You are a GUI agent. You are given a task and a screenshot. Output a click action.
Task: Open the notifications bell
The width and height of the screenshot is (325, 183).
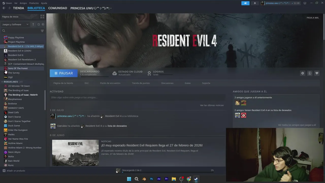pos(255,3)
